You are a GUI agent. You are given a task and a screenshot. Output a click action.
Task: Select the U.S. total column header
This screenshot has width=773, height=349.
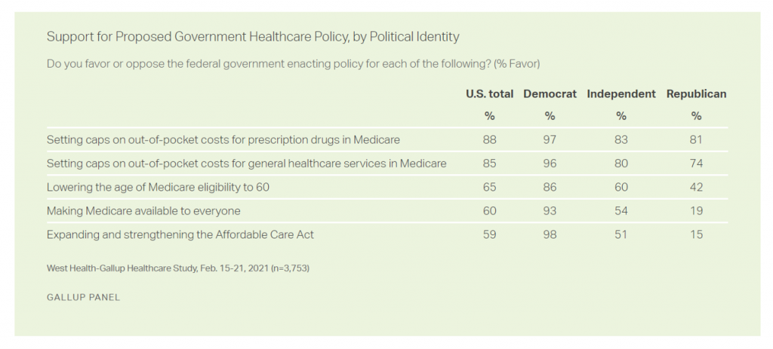tap(489, 94)
